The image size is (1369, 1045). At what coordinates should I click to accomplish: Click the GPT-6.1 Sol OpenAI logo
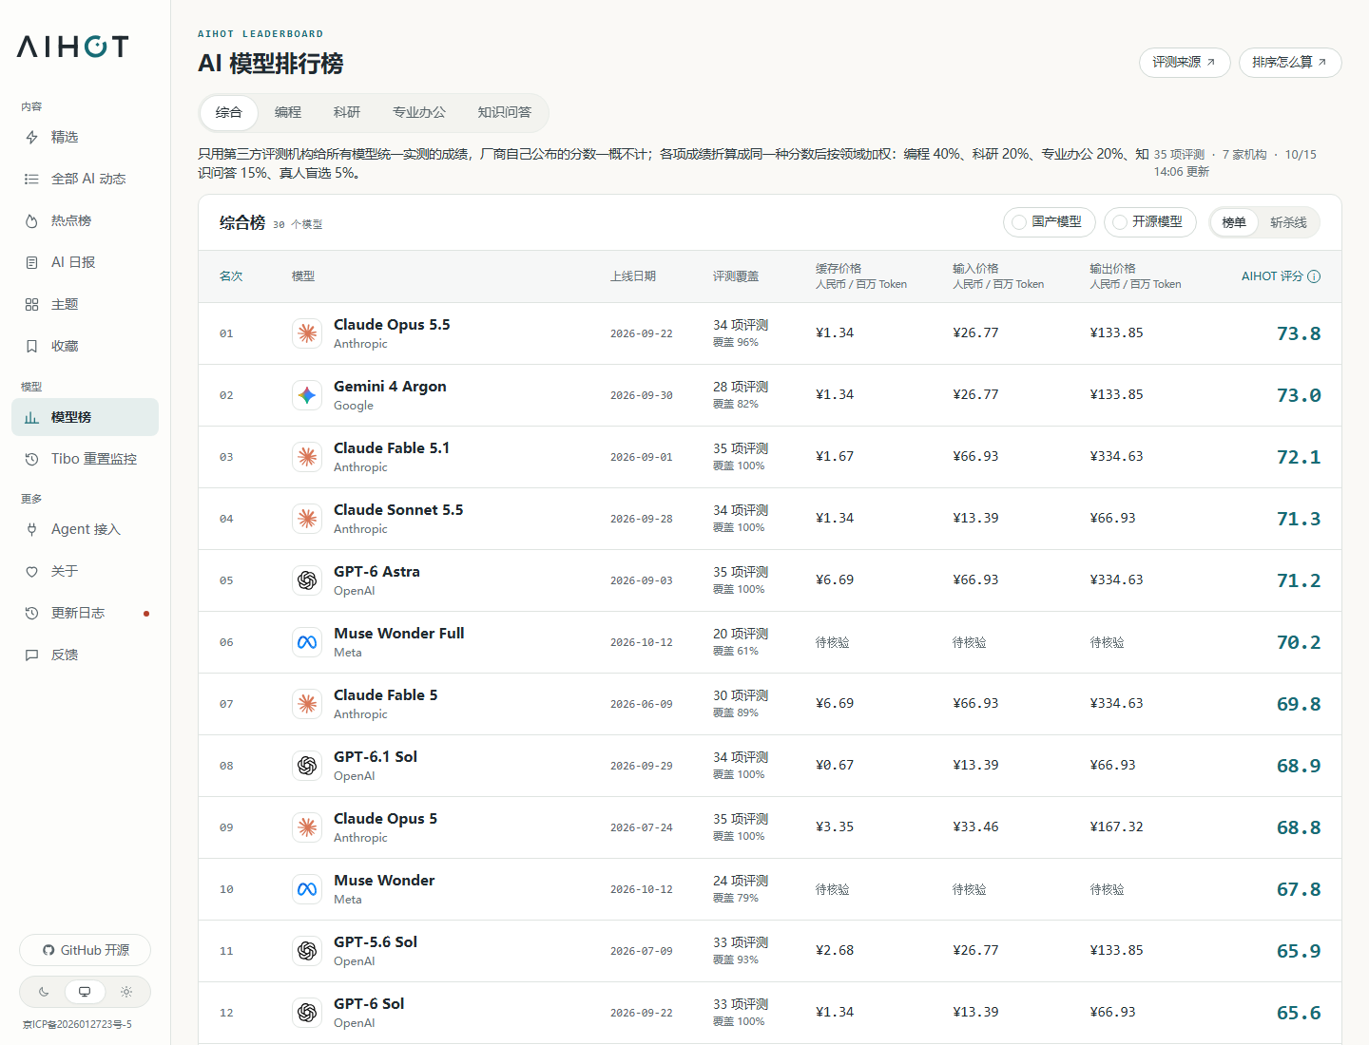(307, 766)
